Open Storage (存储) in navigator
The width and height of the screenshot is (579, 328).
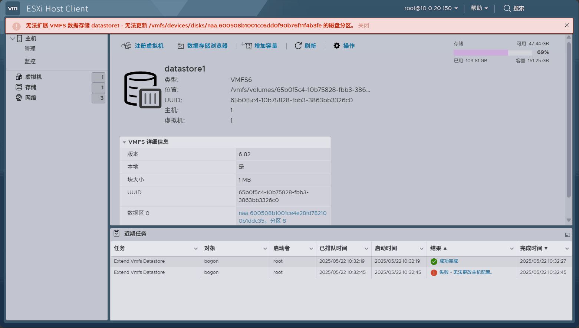(x=31, y=87)
